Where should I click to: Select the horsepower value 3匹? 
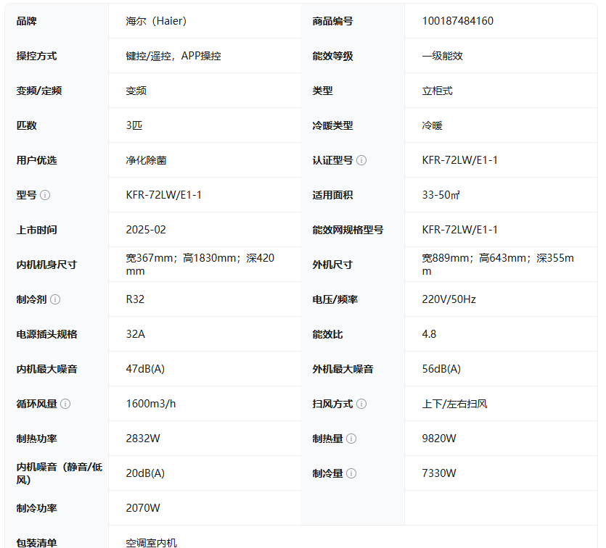[x=134, y=125]
